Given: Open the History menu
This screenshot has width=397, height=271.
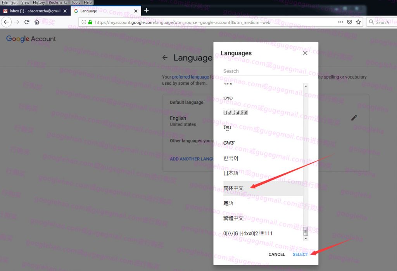Looking at the screenshot, I should 39,3.
